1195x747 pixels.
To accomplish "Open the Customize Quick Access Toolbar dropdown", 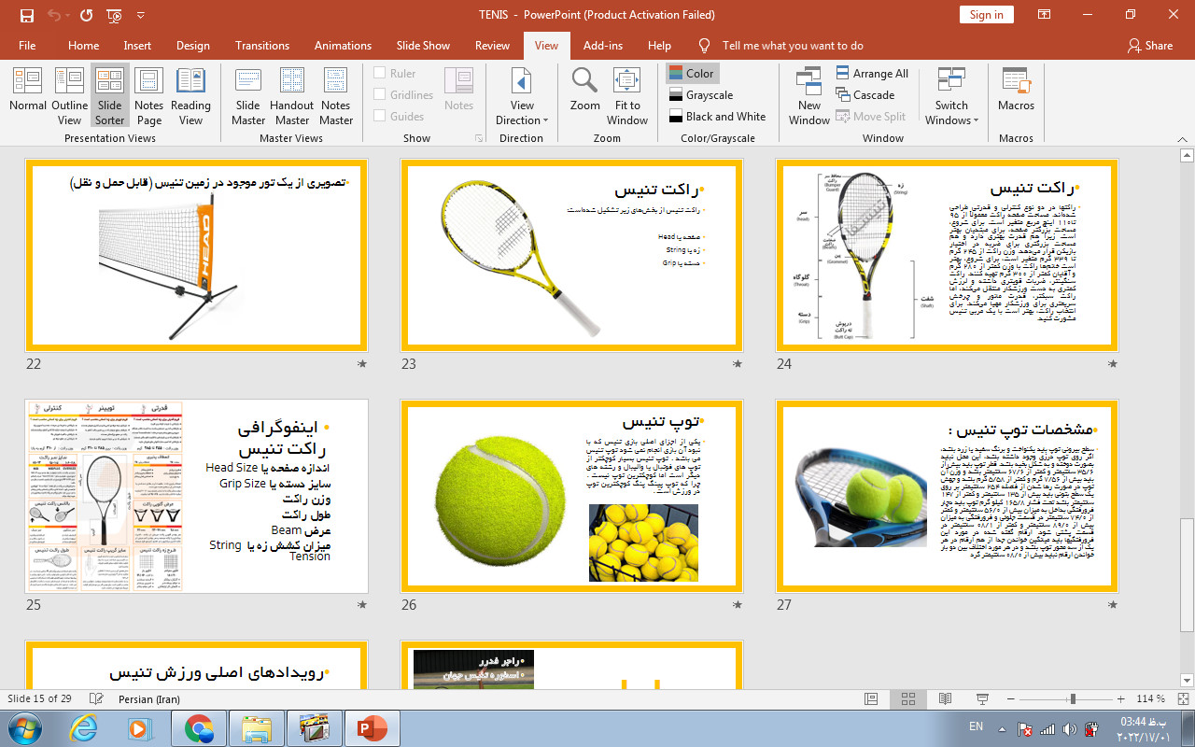I will (141, 16).
